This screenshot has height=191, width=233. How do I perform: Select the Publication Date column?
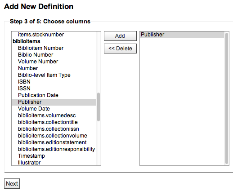click(54, 95)
